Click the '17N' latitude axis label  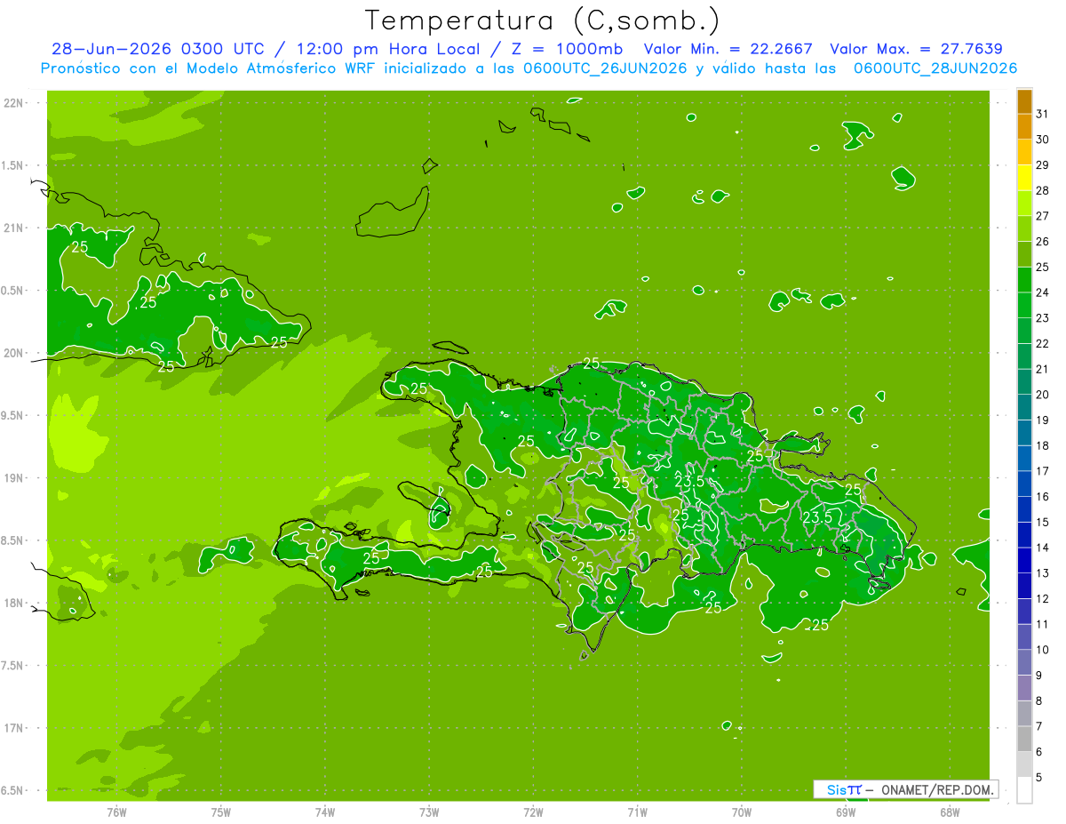(14, 728)
